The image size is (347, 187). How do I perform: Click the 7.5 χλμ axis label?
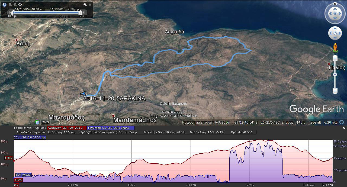[x=191, y=185]
